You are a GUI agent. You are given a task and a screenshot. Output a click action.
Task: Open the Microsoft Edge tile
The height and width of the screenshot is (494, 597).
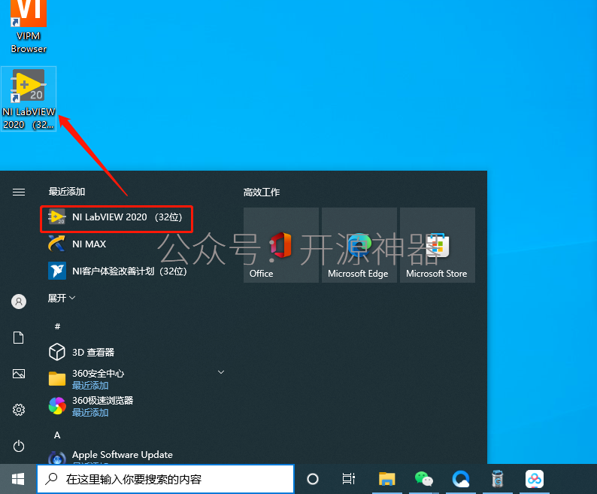click(x=359, y=245)
